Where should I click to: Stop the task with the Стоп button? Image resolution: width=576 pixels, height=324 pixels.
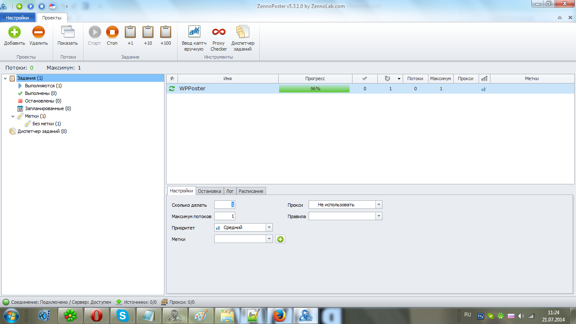tap(112, 36)
